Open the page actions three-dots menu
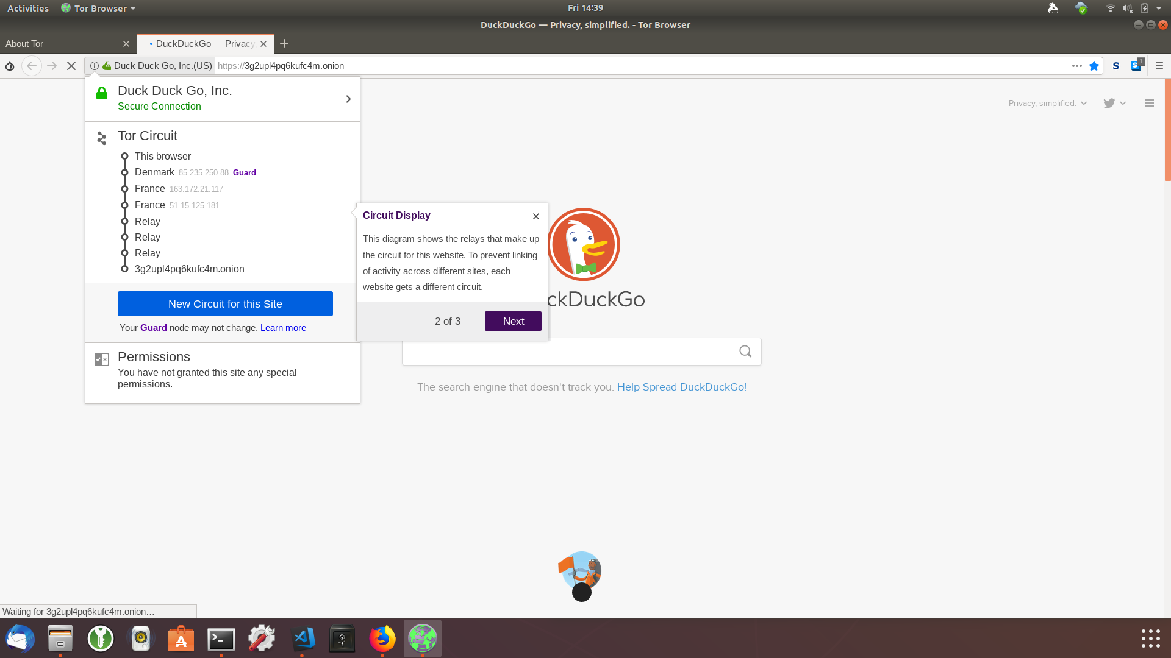The image size is (1171, 658). coord(1077,66)
